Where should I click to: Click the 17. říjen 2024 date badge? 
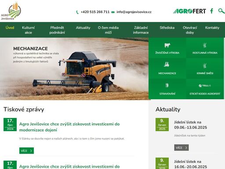point(10,125)
